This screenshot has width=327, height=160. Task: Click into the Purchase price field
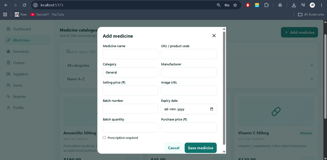189,127
